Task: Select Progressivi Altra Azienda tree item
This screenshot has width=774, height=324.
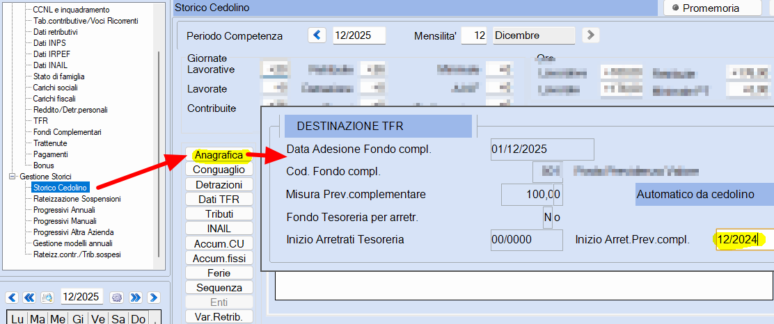Action: (x=74, y=232)
